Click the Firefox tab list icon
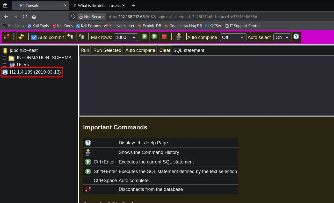334x203 pixels. click(5, 5)
